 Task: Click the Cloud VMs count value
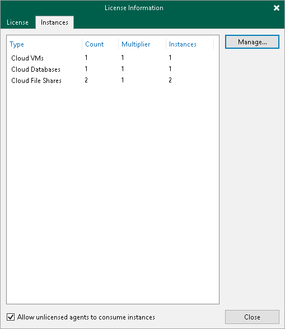click(86, 58)
